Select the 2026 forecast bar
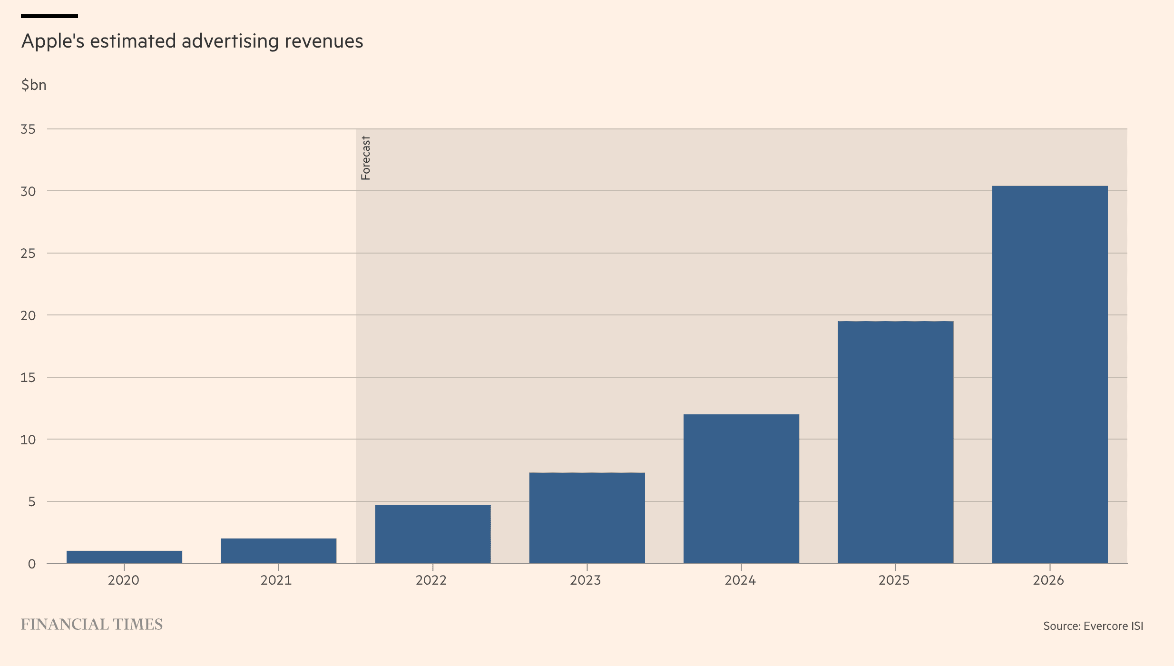1174x666 pixels. click(1050, 374)
